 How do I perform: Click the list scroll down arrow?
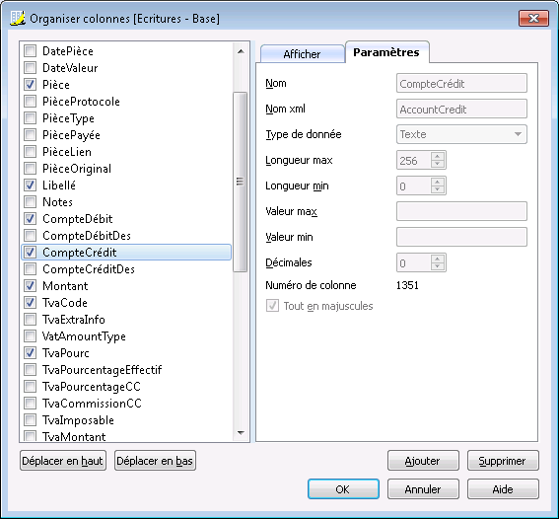tap(241, 433)
